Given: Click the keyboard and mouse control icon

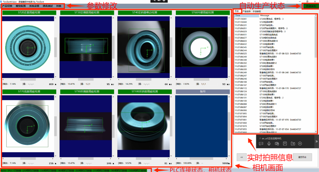Looking at the screenshot, I should tap(277, 144).
